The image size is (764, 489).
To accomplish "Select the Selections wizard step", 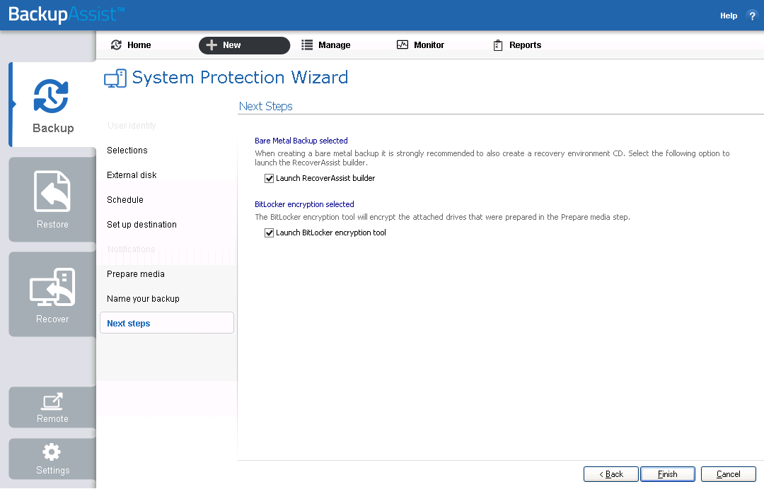I will coord(127,151).
